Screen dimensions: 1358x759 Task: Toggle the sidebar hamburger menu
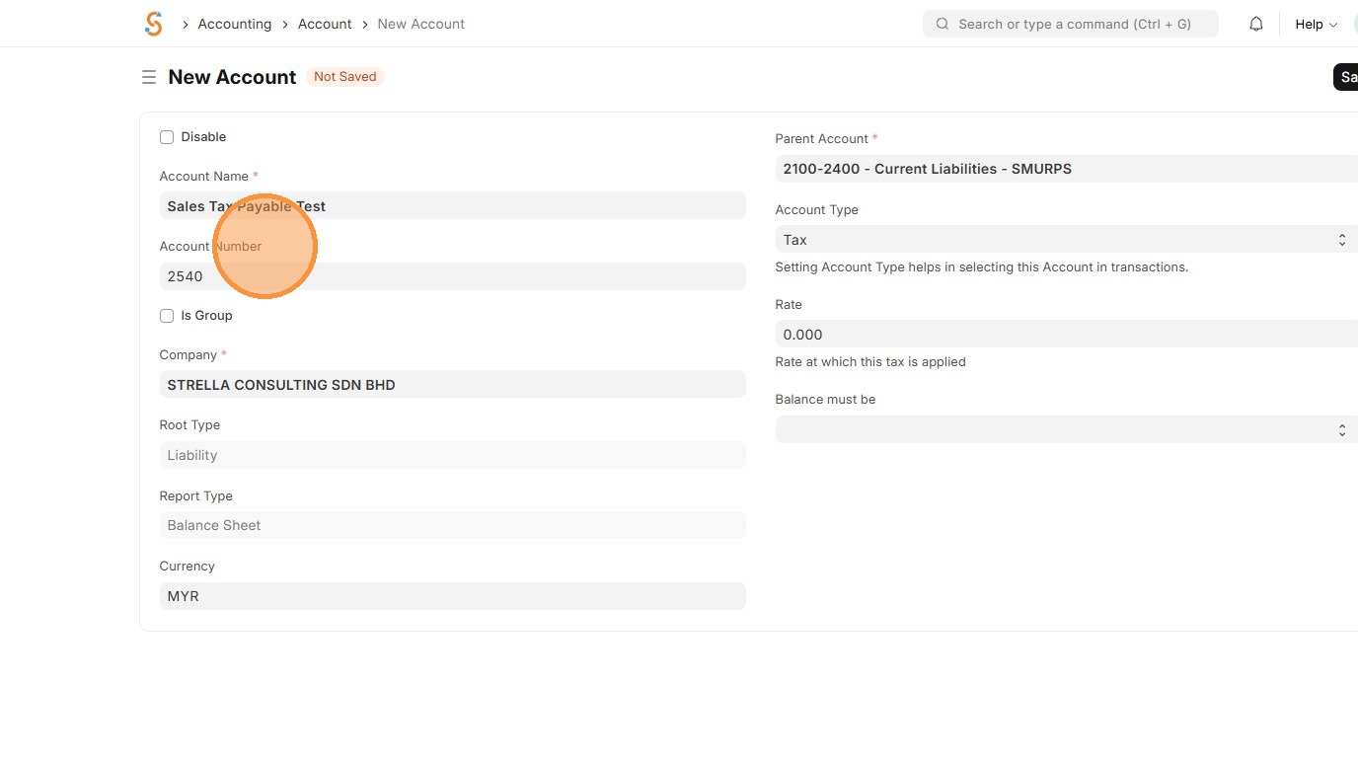149,77
